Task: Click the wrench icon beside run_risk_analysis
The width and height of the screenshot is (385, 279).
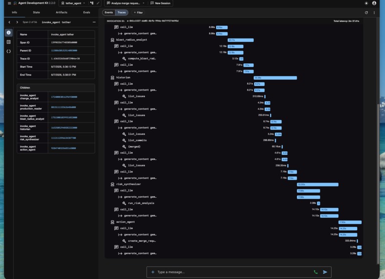Action: 124,203
